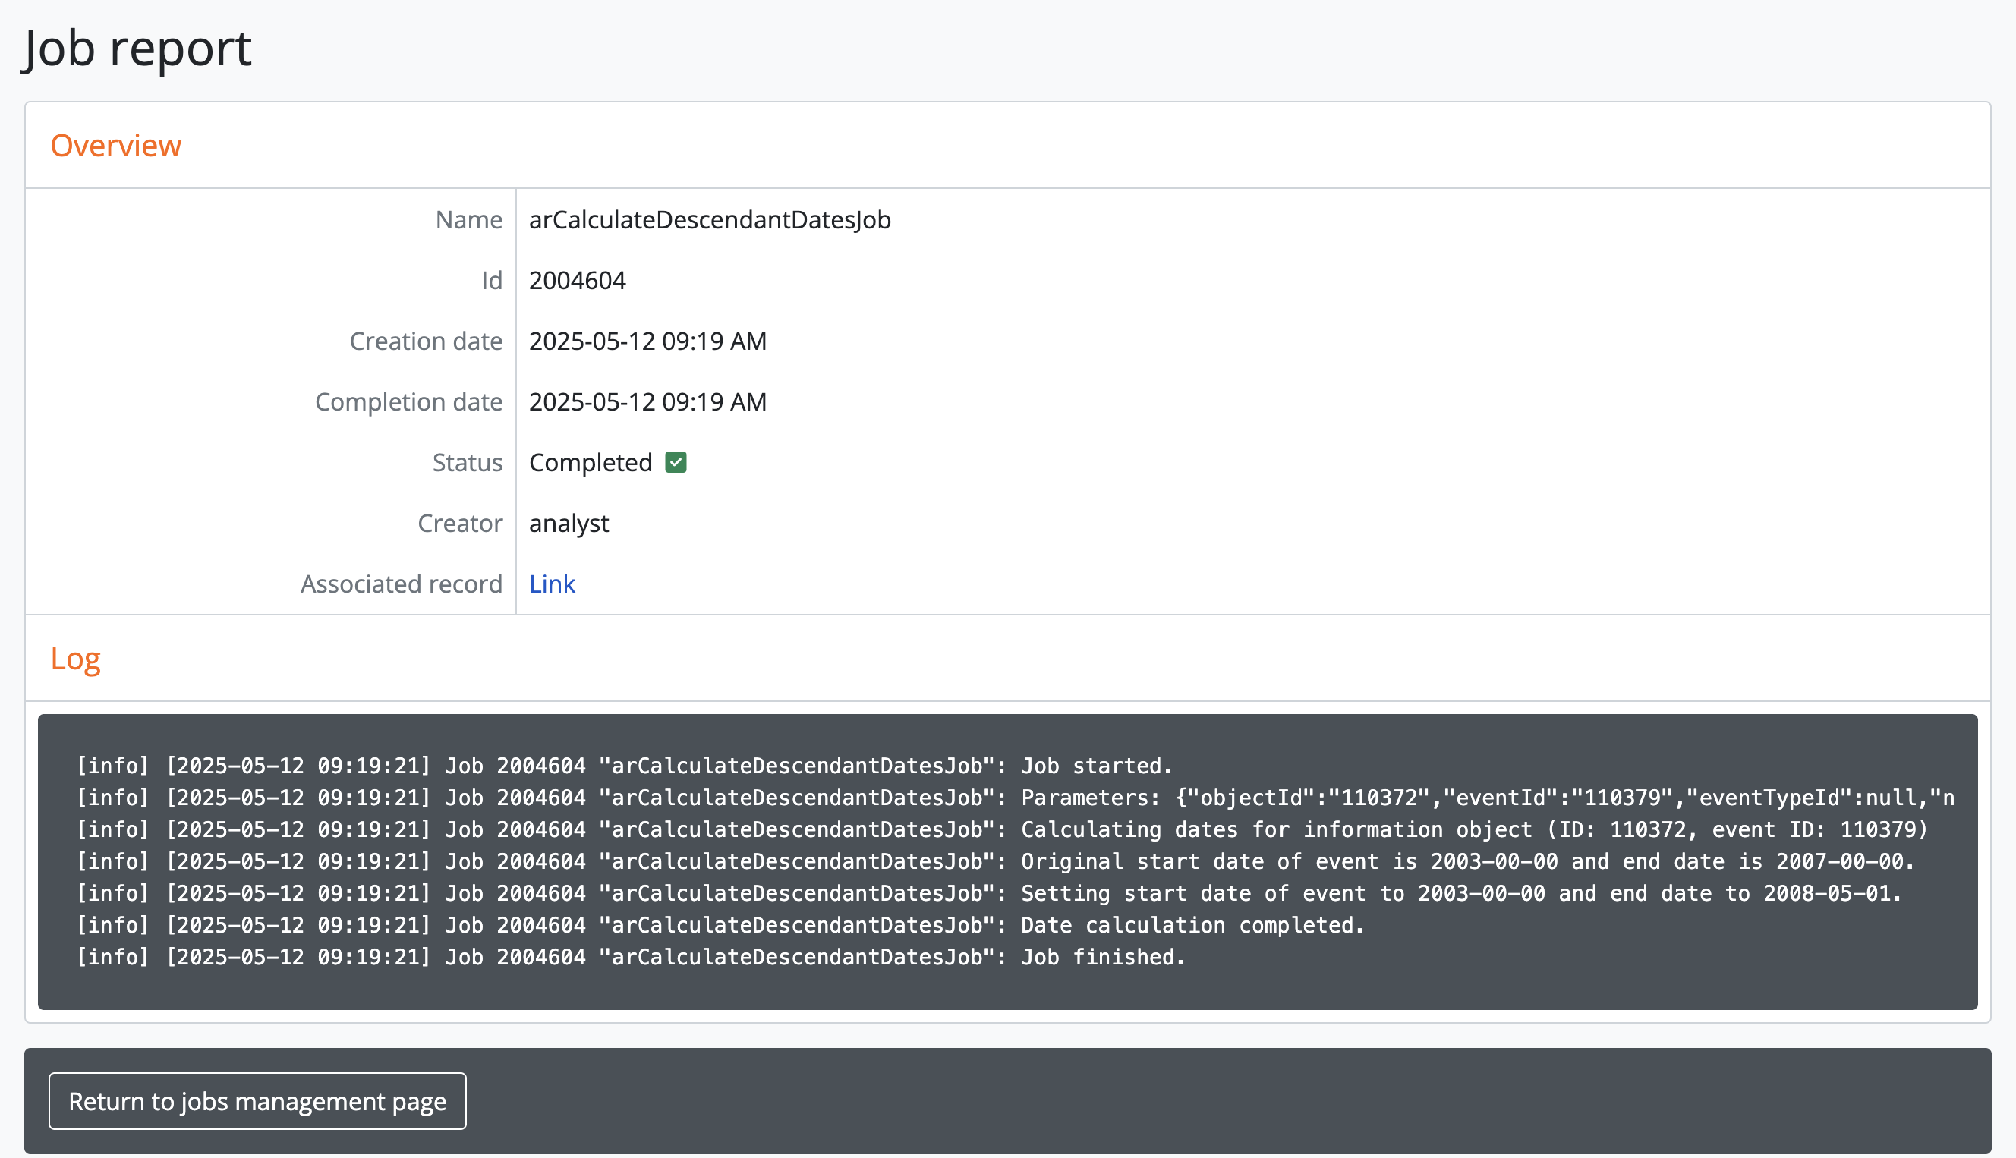Click the Creation date value

click(x=647, y=341)
